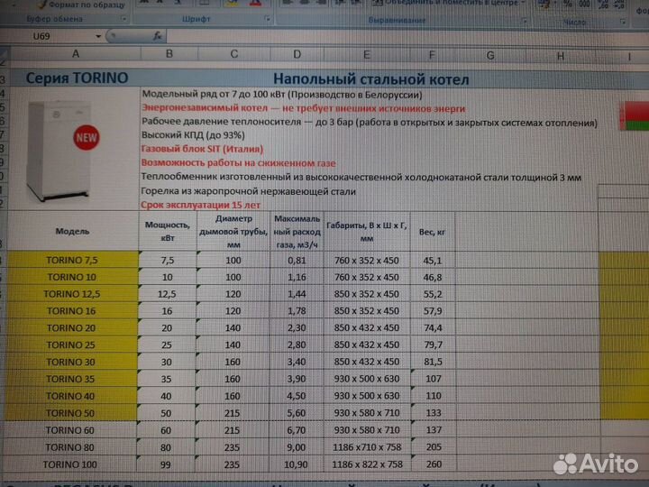Click the gas consumption cell '5,60'
This screenshot has width=649, height=487.
point(296,413)
